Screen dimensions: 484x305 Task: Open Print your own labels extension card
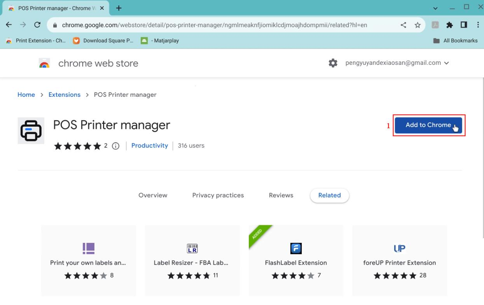pos(89,261)
